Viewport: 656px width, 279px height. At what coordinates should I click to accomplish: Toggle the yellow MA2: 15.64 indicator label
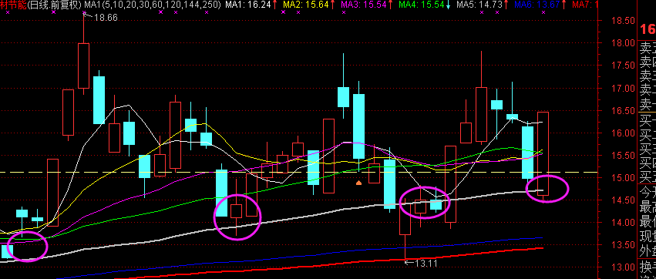(x=306, y=5)
